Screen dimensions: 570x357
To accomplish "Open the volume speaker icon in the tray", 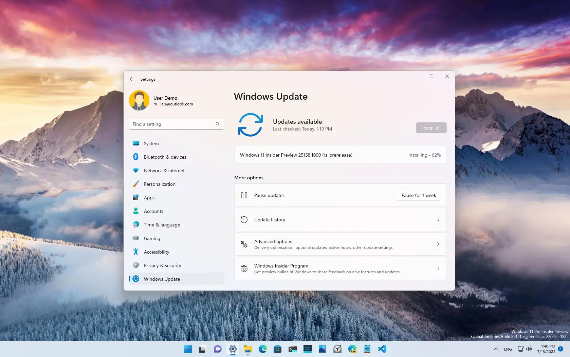I will click(529, 349).
